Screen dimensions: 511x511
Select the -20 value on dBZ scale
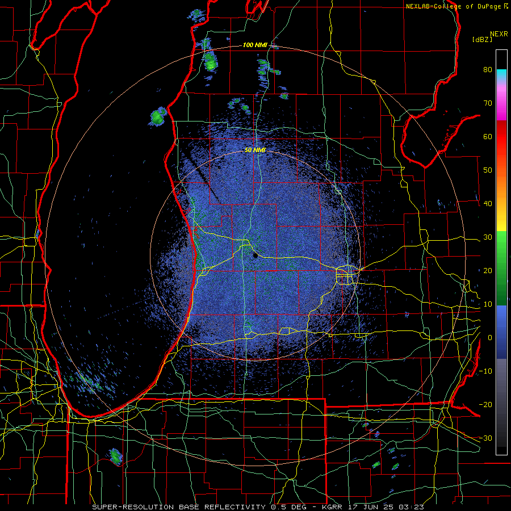point(485,405)
